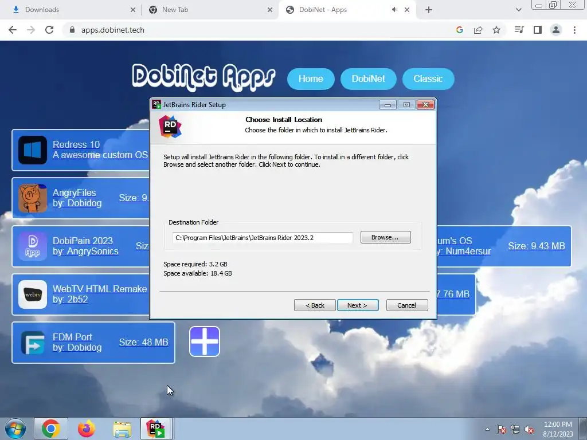Open the tab search dropdown chevron

pos(518,10)
